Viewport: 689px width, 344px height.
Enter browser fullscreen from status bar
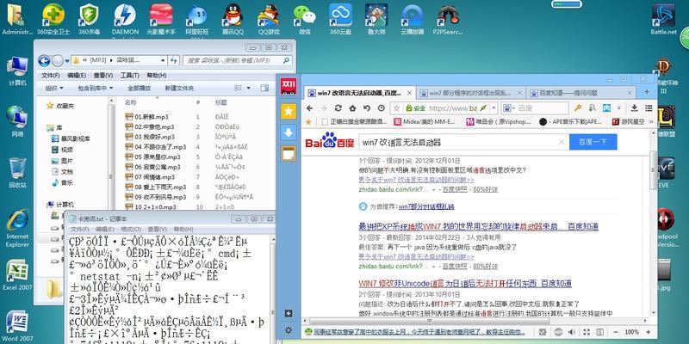(x=587, y=332)
